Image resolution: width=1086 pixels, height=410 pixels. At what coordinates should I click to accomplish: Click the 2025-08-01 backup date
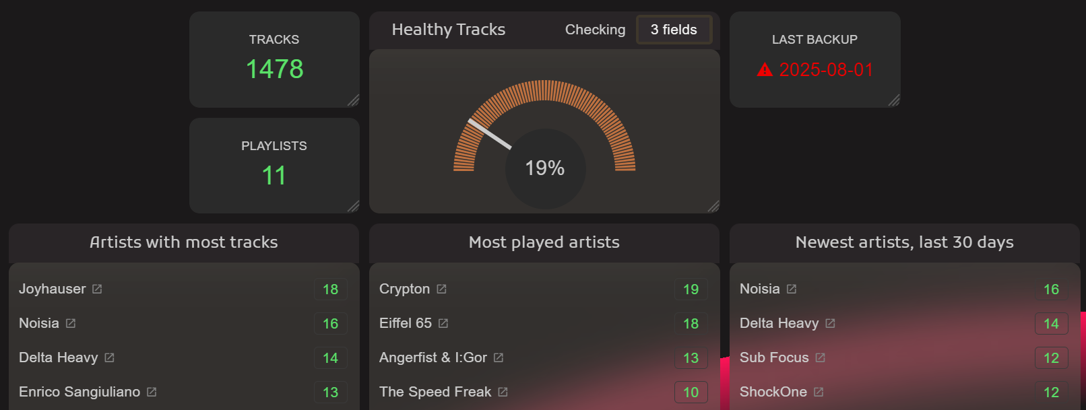pyautogui.click(x=825, y=69)
